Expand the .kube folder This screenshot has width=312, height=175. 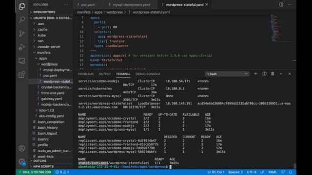[x=41, y=35]
